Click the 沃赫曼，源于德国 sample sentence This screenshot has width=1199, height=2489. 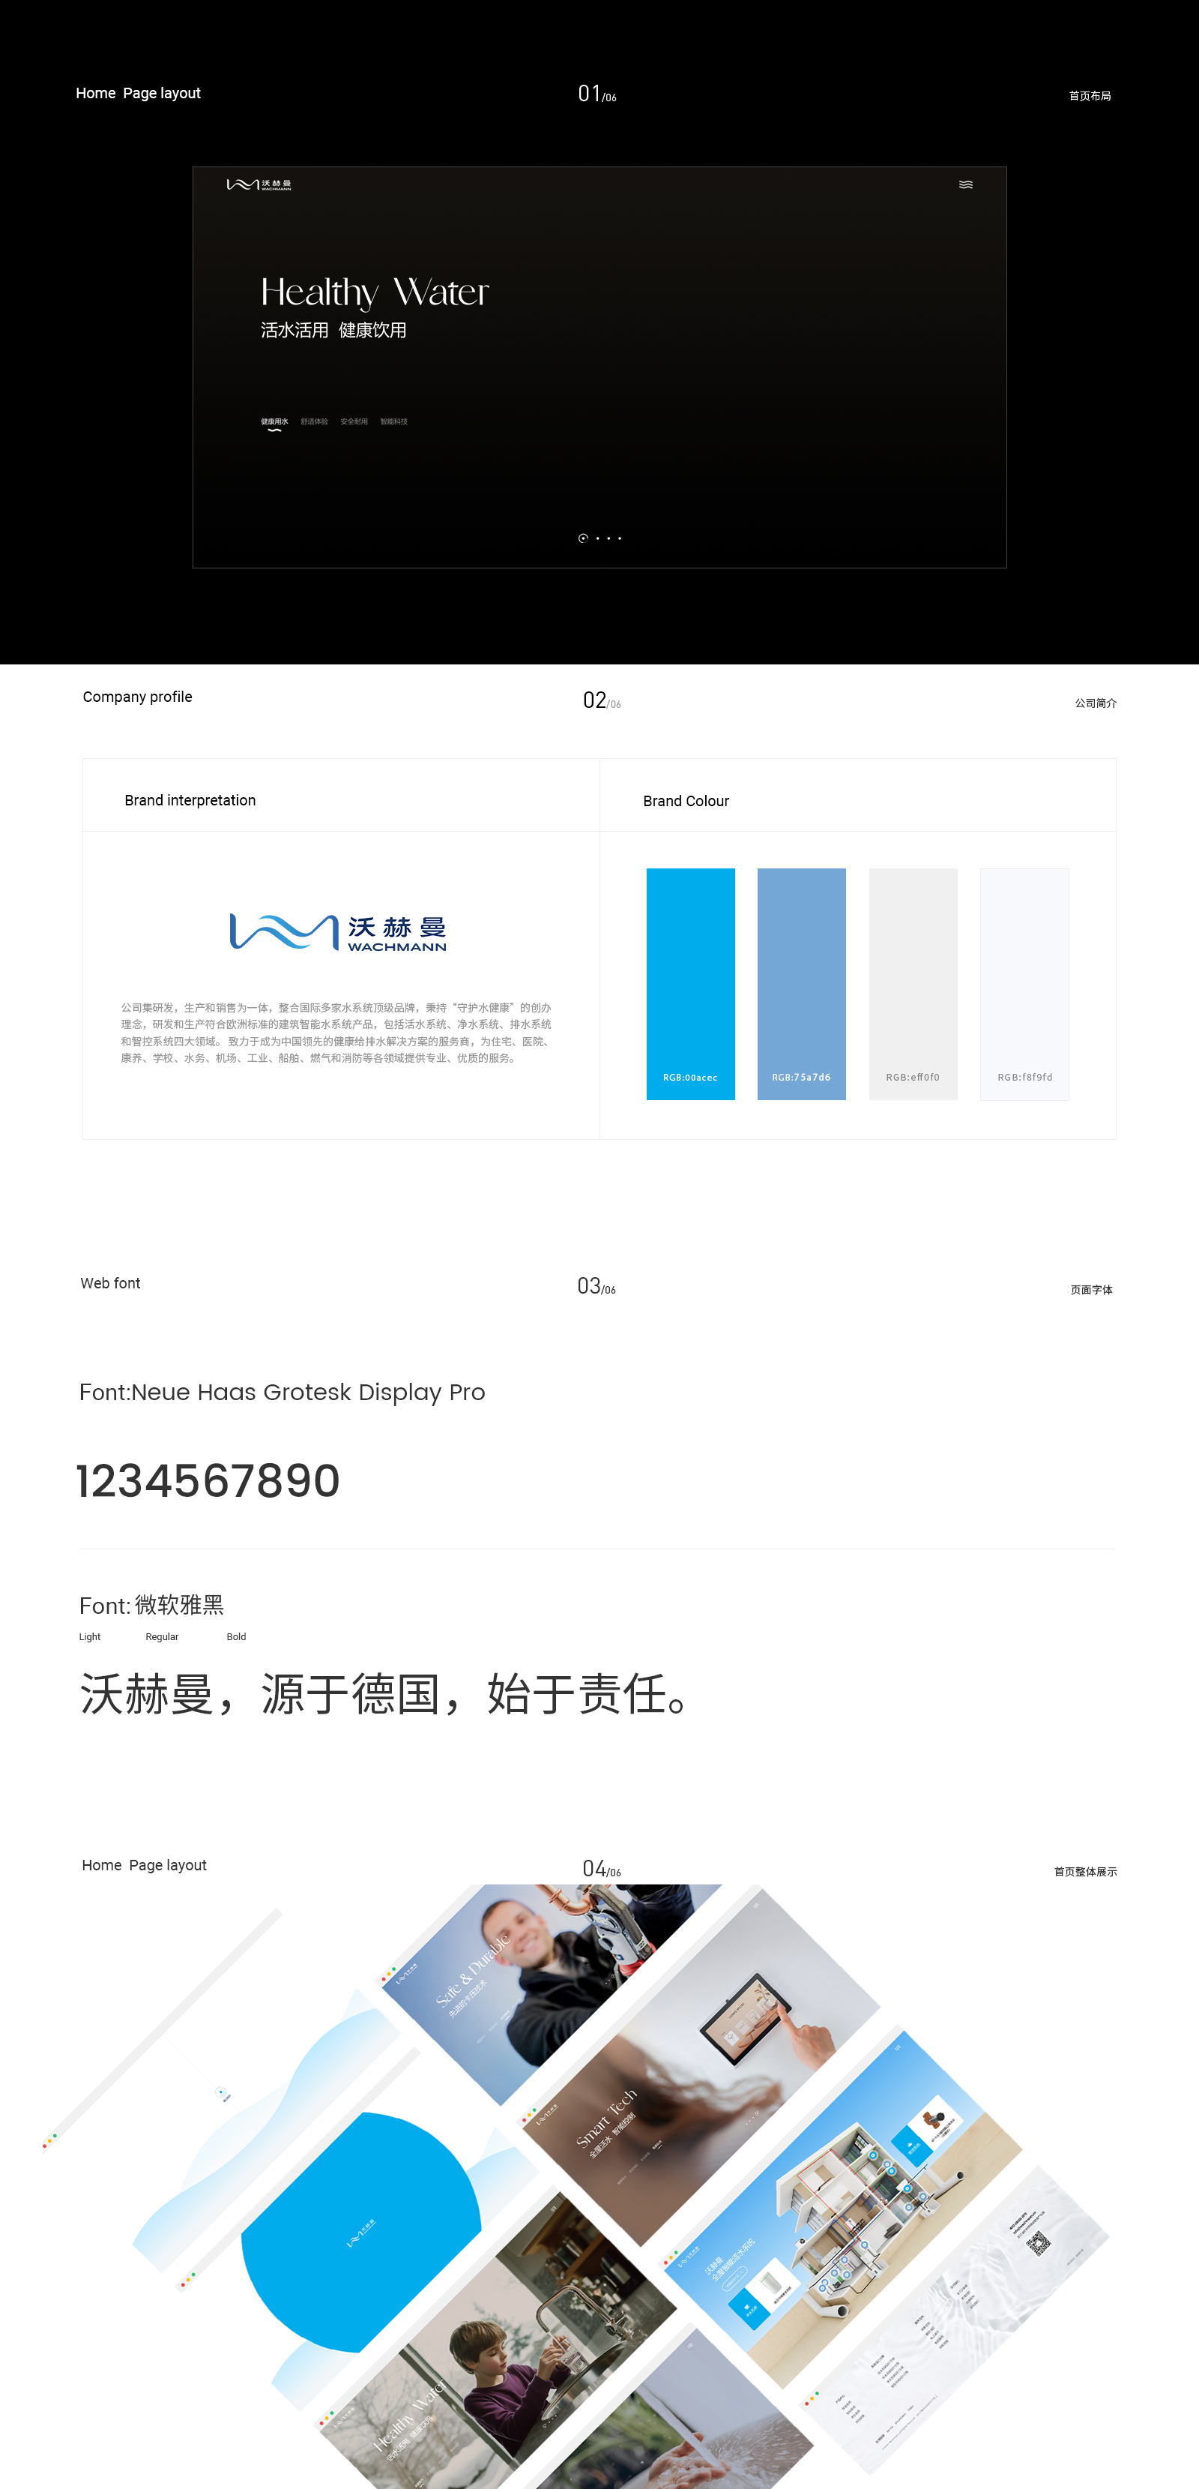point(384,1694)
